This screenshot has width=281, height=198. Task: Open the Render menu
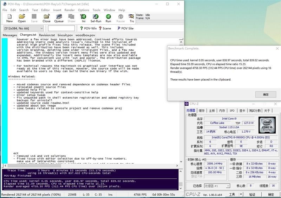tap(70, 10)
